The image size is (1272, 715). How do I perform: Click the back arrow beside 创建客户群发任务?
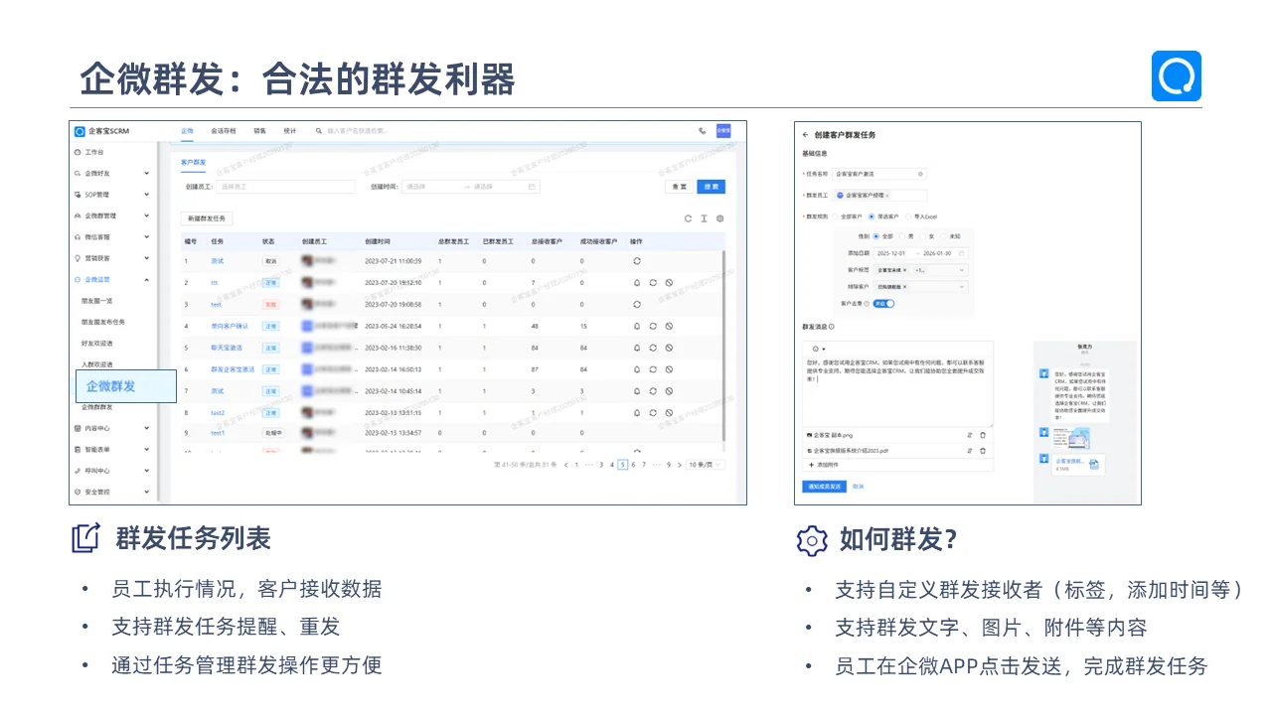click(805, 134)
